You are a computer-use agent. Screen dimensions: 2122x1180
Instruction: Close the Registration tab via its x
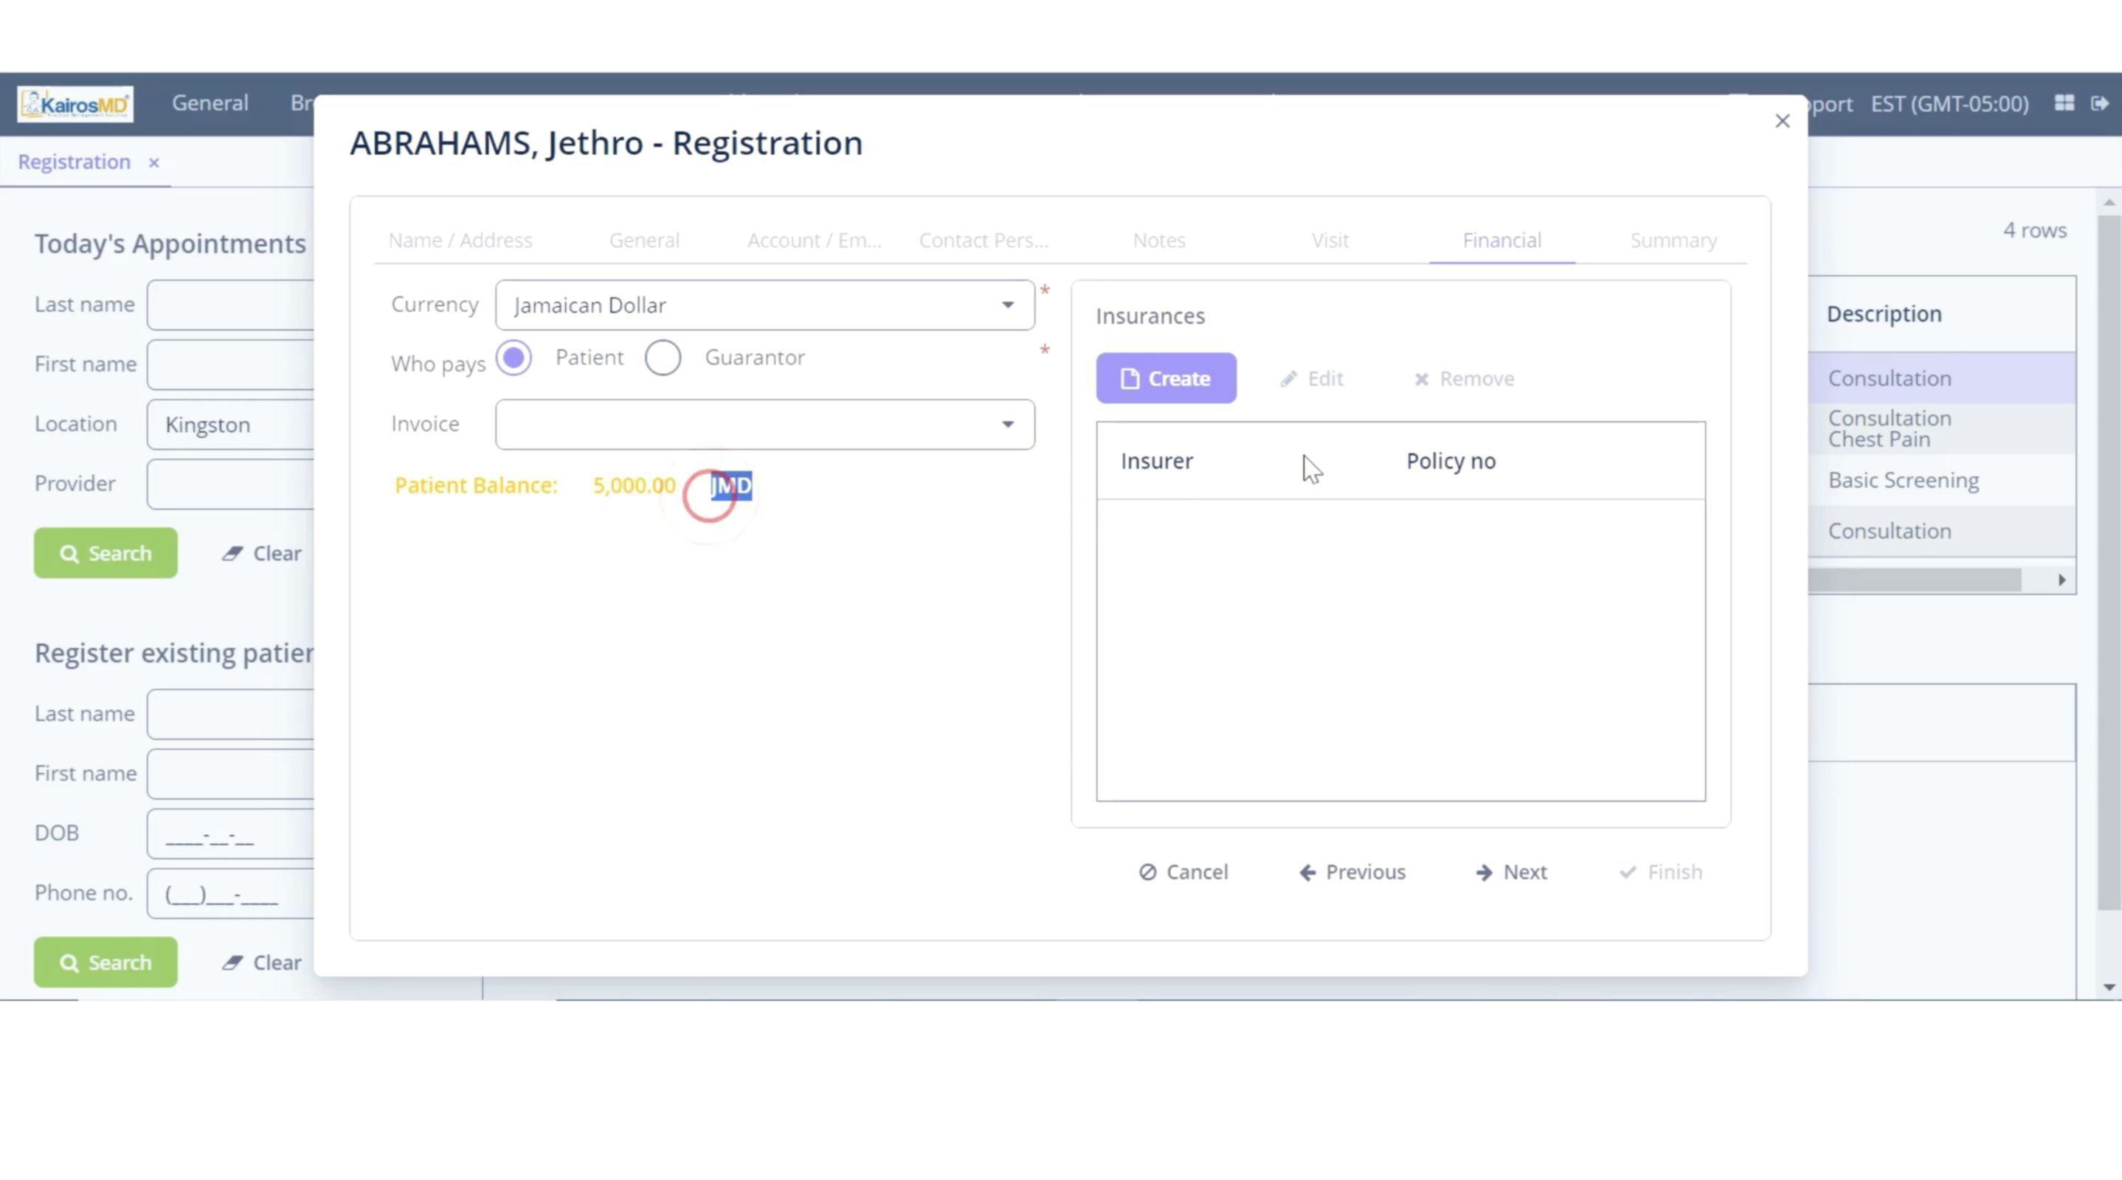(153, 163)
